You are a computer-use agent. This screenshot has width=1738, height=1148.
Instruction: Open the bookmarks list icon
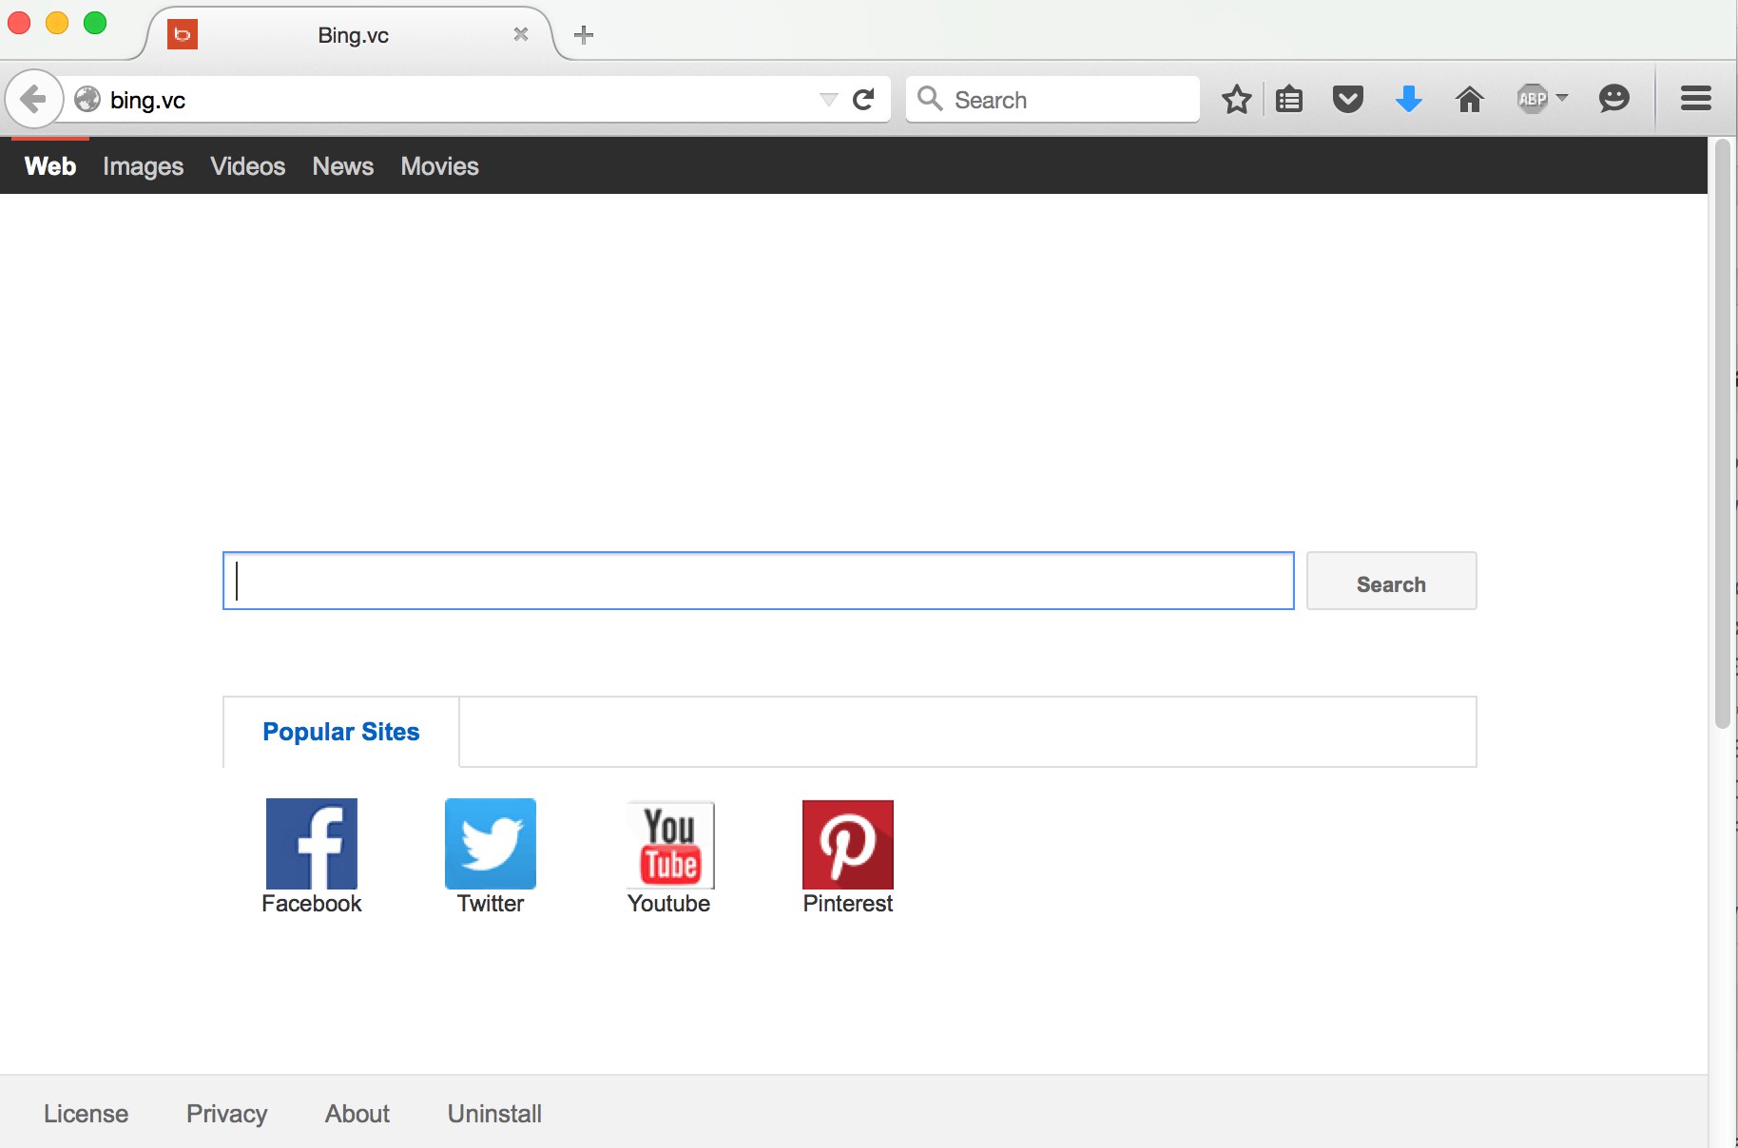pos(1289,100)
